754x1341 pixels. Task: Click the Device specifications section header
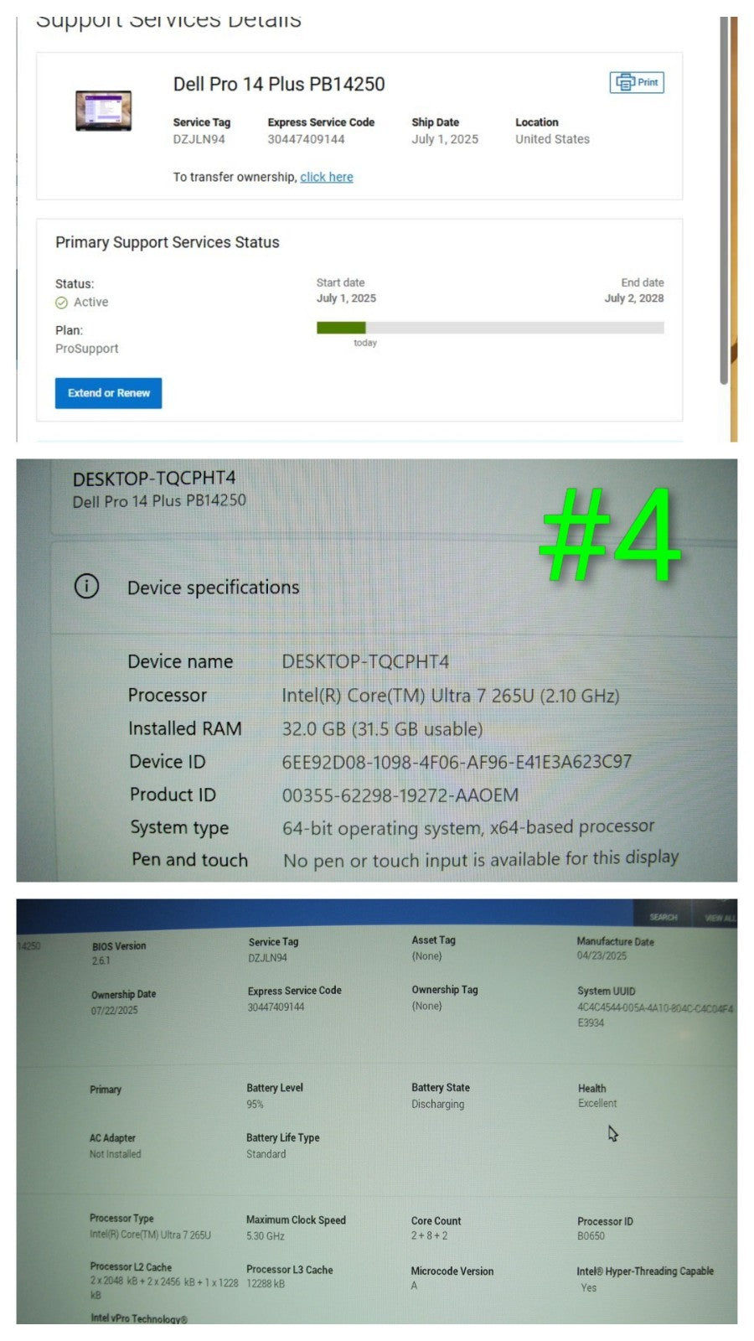(x=213, y=588)
